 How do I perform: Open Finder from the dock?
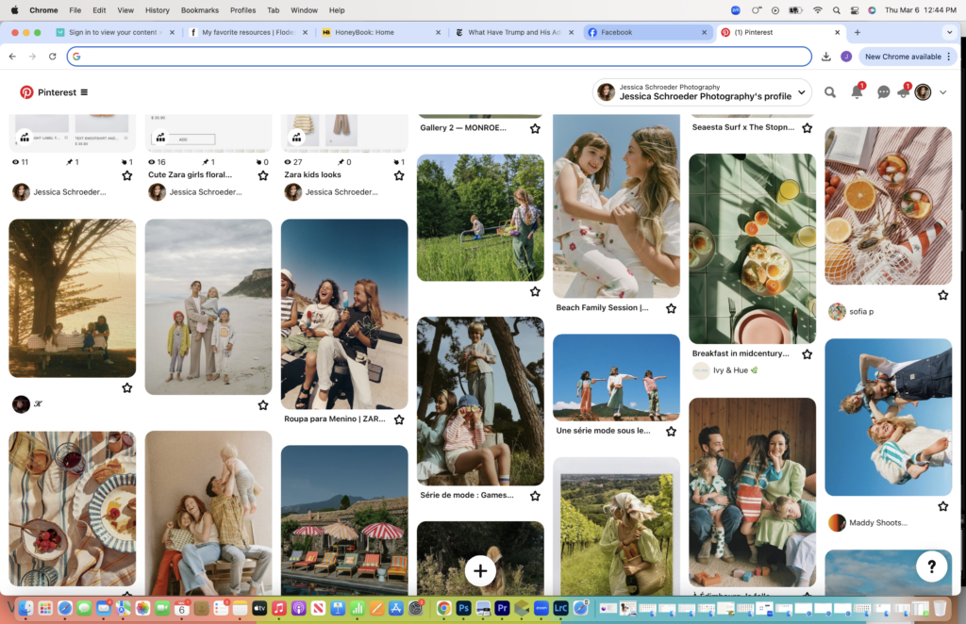tap(25, 609)
